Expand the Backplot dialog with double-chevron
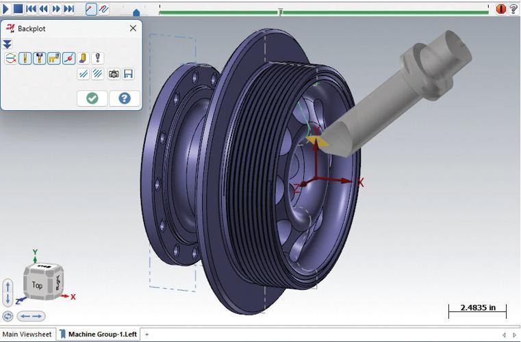This screenshot has height=342, width=521. pos(8,44)
